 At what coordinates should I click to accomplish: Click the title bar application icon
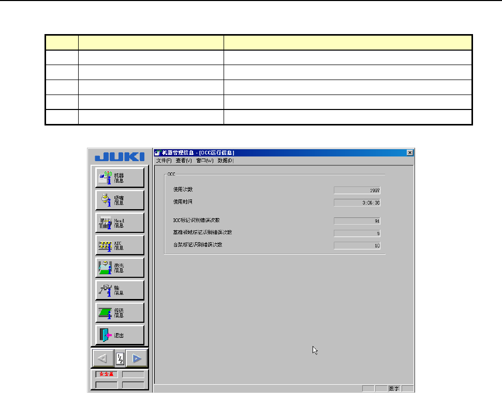(157, 153)
